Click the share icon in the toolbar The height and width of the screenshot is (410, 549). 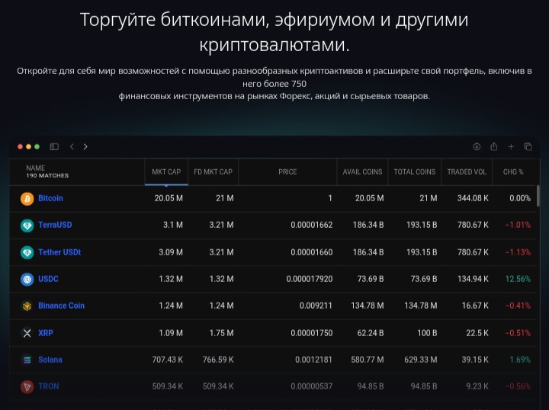click(x=493, y=146)
